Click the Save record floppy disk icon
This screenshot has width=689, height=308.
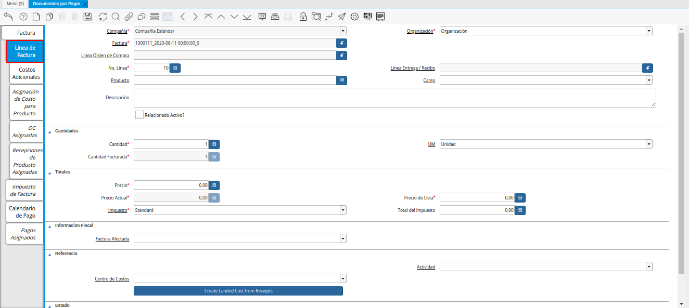tap(88, 17)
